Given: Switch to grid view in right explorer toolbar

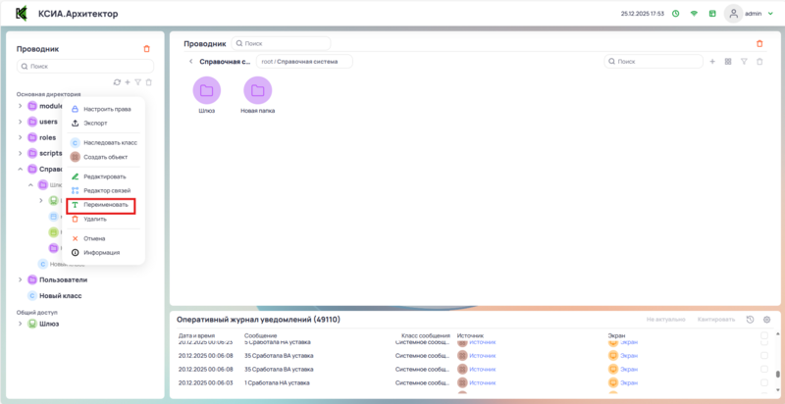Looking at the screenshot, I should (x=728, y=62).
